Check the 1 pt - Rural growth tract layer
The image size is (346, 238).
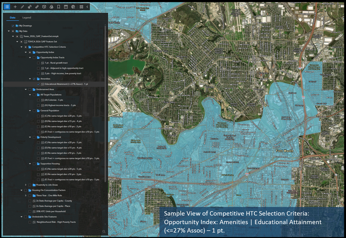tap(38, 63)
